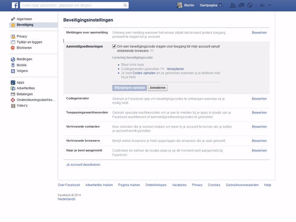Click the Ondersteuningsdashboard lifebuoy icon
This screenshot has height=222, width=296.
13,100
